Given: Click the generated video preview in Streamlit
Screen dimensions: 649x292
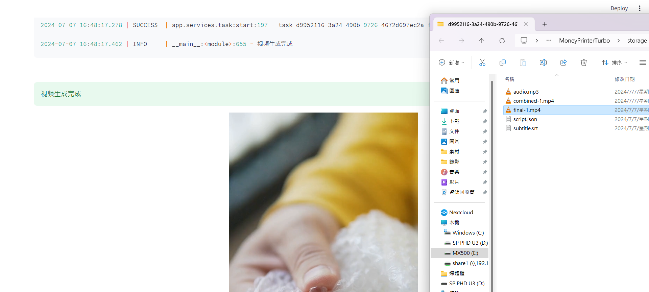Looking at the screenshot, I should (x=323, y=202).
